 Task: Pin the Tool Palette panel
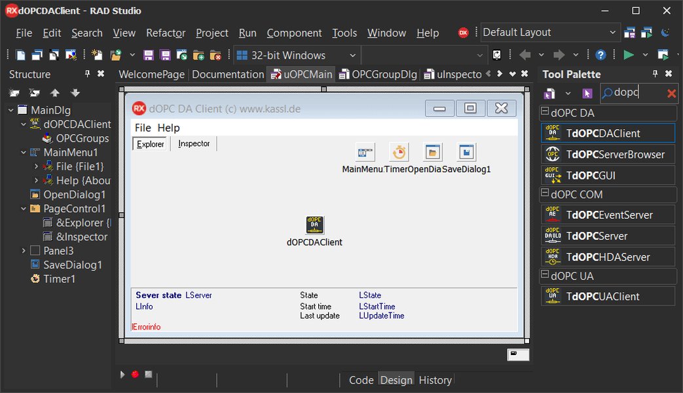coord(655,73)
